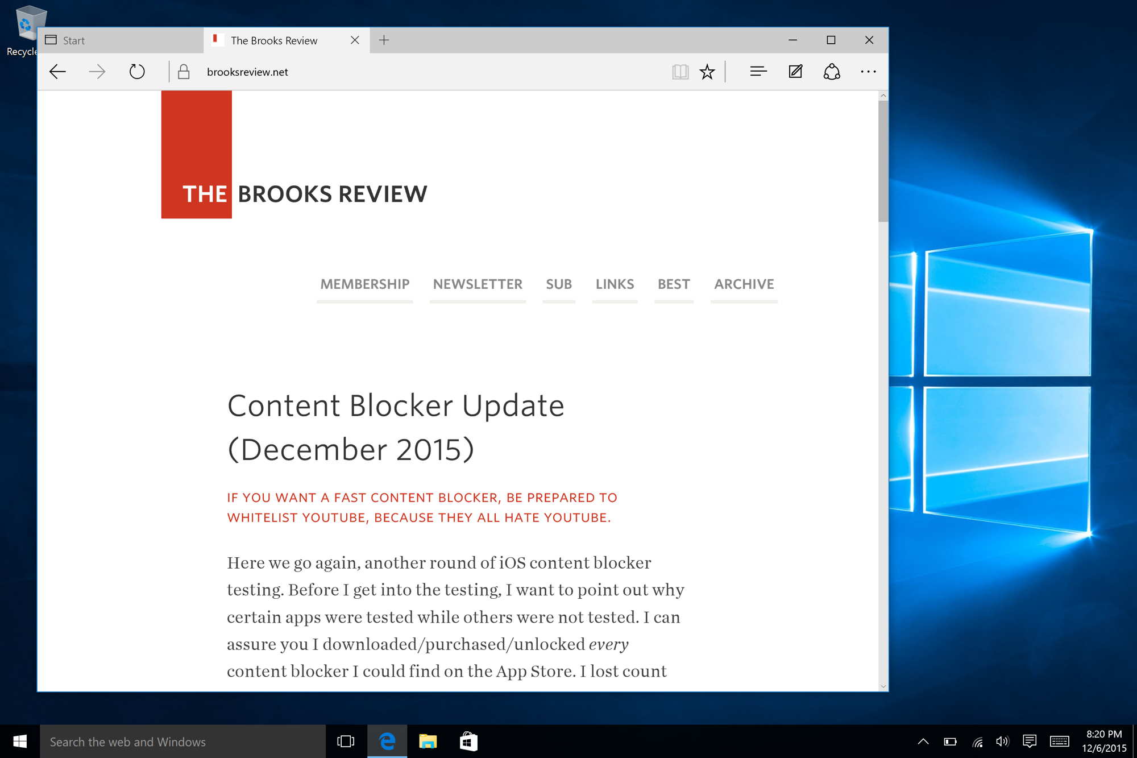Image resolution: width=1137 pixels, height=758 pixels.
Task: Click the forward navigation arrow
Action: pos(97,72)
